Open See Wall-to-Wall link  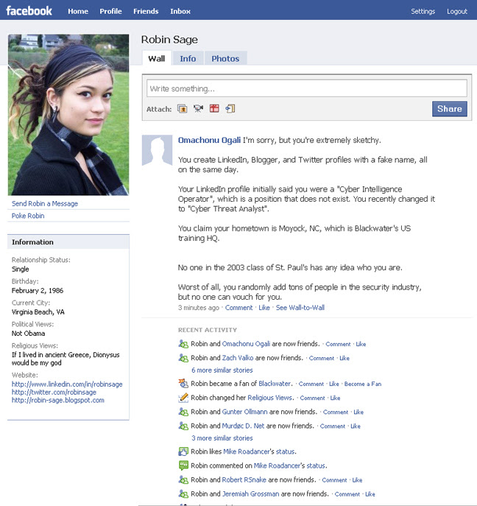tap(300, 308)
